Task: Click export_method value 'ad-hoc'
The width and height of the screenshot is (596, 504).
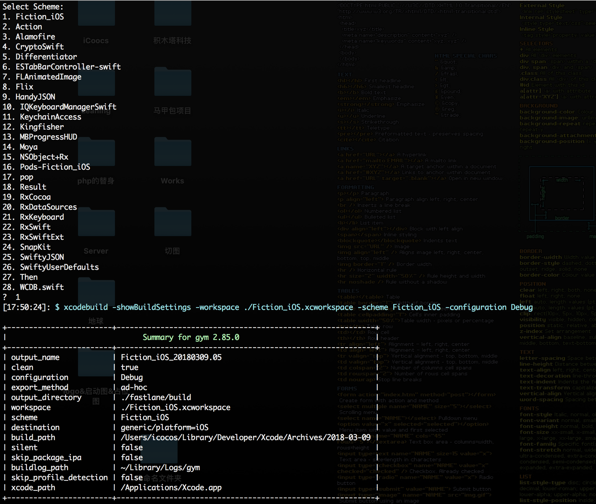Action: (134, 387)
